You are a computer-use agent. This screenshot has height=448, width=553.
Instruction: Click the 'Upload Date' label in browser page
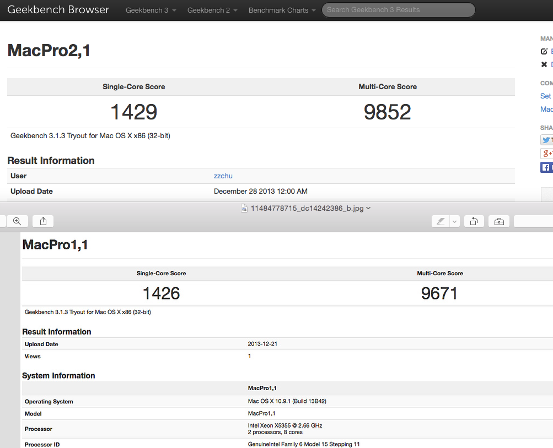point(31,192)
